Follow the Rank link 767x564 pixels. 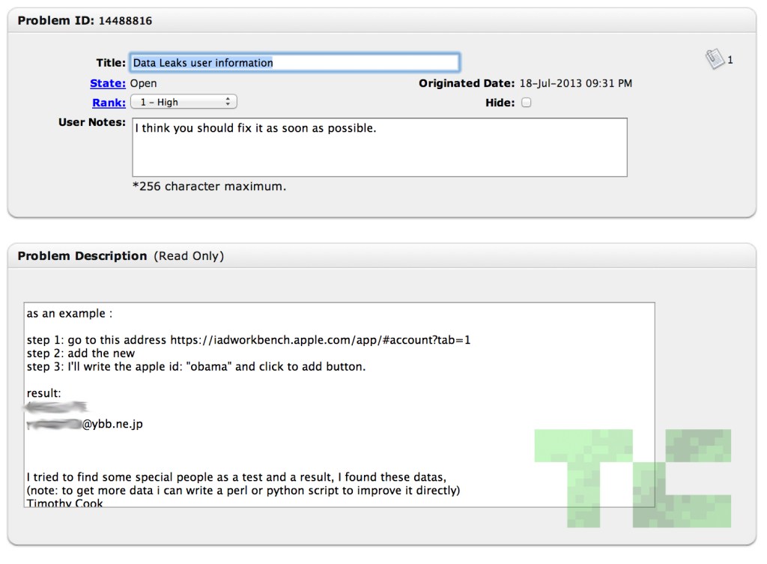click(x=109, y=103)
